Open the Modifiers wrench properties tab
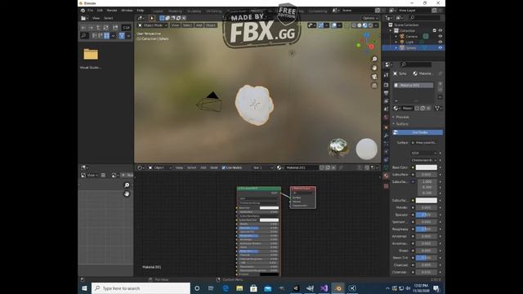Screen dimensions: 523x294 click(x=387, y=136)
